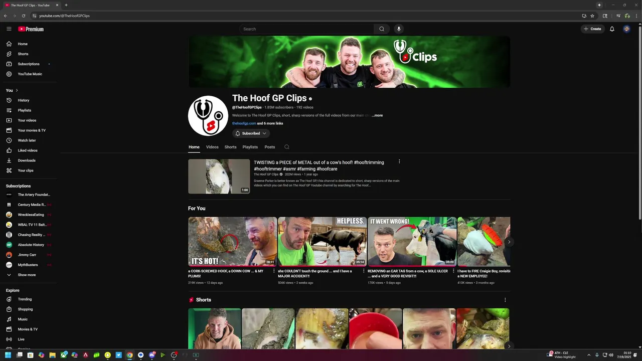Select the channel Home tab

[x=194, y=147]
